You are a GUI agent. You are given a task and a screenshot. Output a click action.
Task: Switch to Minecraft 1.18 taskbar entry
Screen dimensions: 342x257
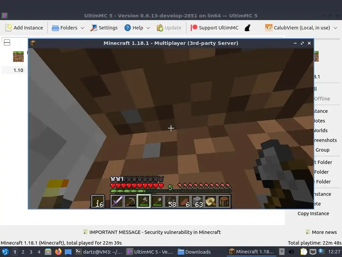click(x=251, y=252)
